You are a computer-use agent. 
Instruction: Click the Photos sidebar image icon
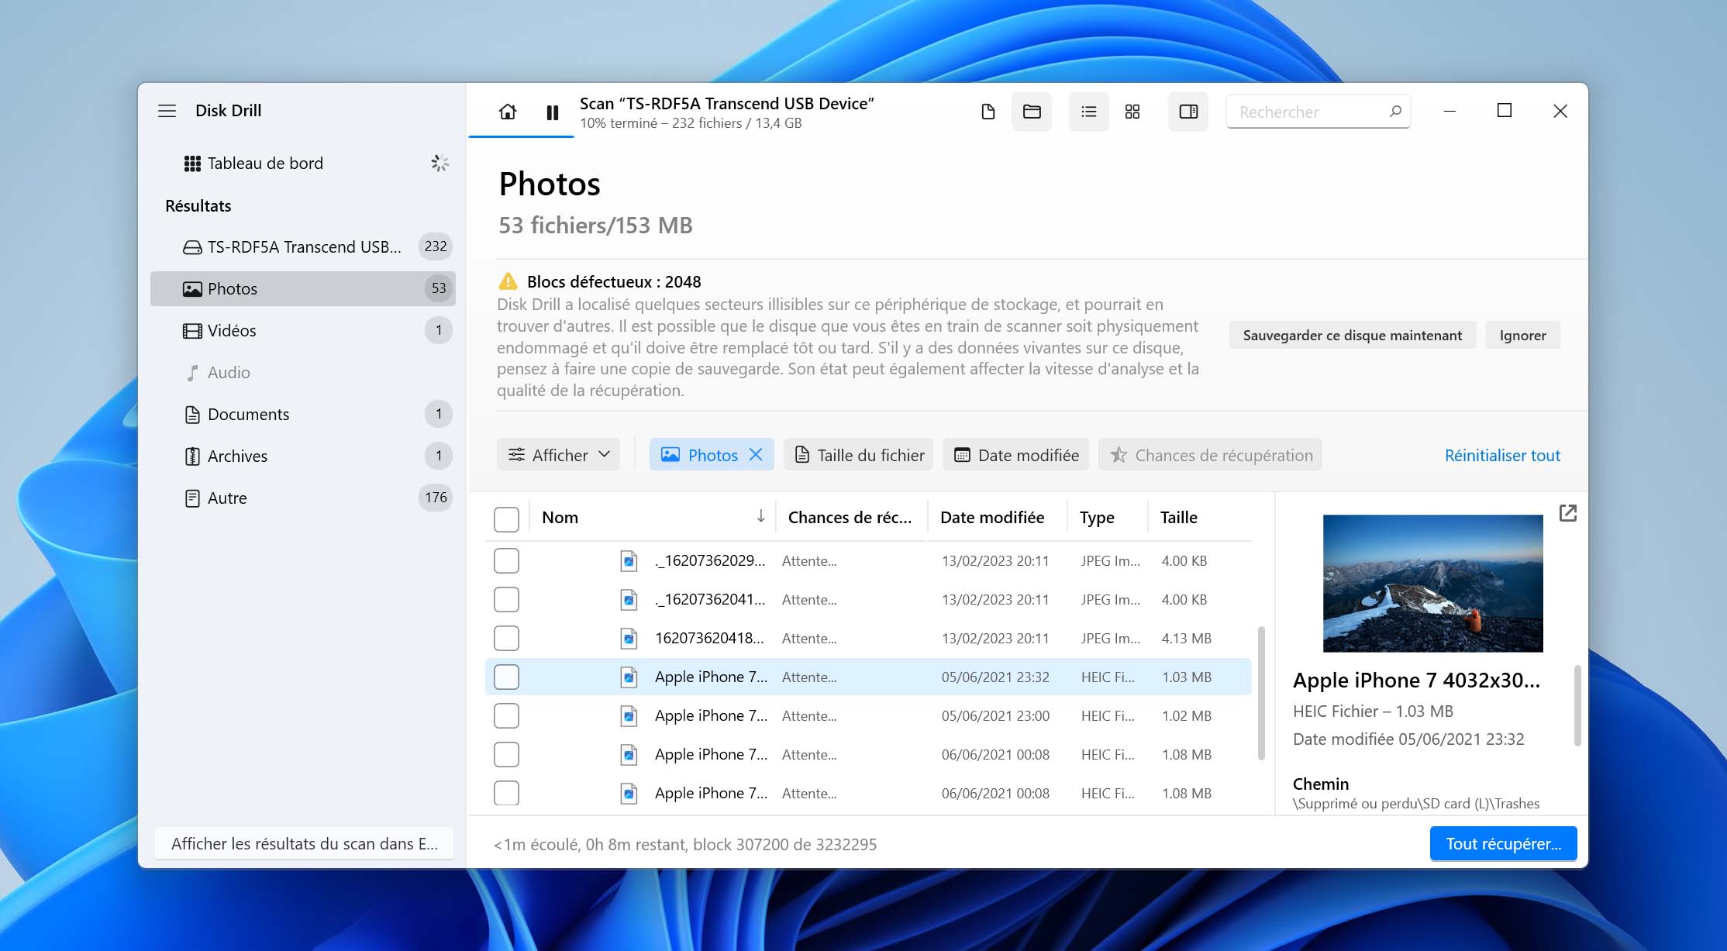click(x=192, y=288)
